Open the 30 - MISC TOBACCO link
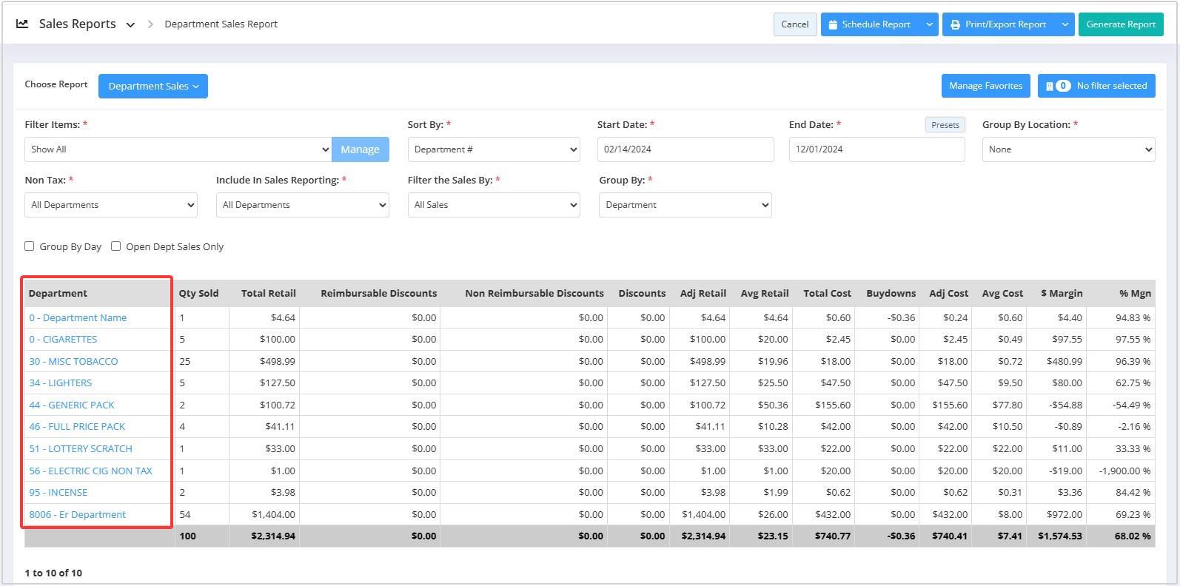This screenshot has width=1180, height=586. [x=73, y=361]
